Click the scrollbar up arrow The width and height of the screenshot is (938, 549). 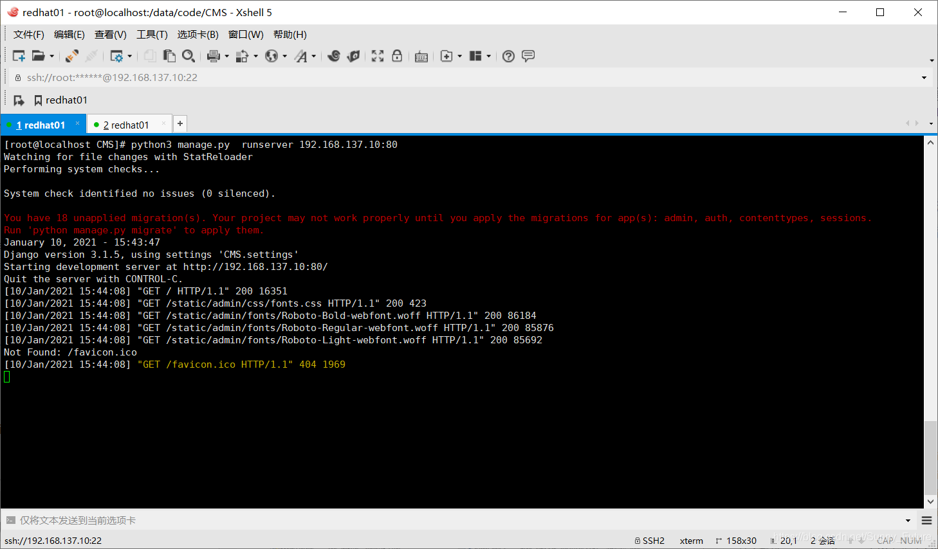[x=930, y=143]
